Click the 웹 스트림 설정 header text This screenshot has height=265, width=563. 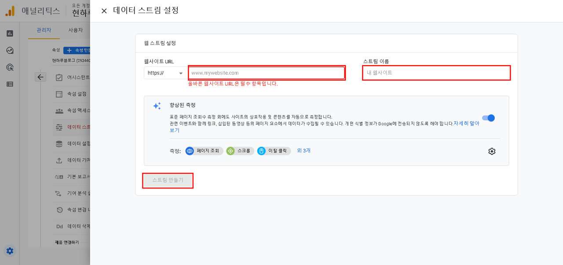pos(160,43)
